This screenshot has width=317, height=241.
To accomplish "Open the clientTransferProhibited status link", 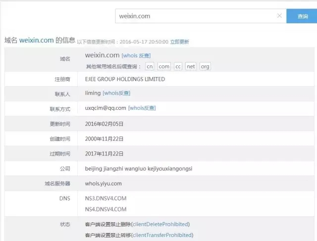I will (x=162, y=235).
